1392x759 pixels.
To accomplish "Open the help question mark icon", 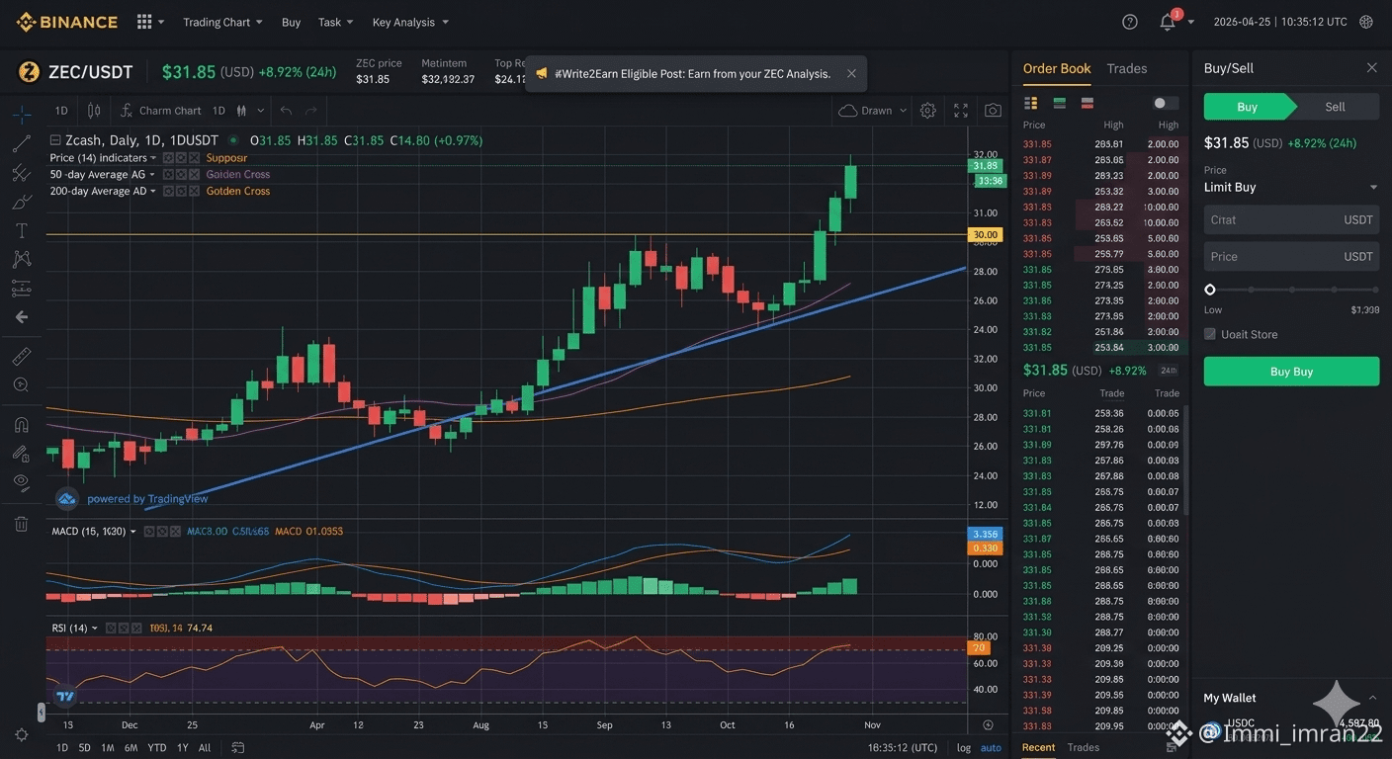I will [1130, 22].
